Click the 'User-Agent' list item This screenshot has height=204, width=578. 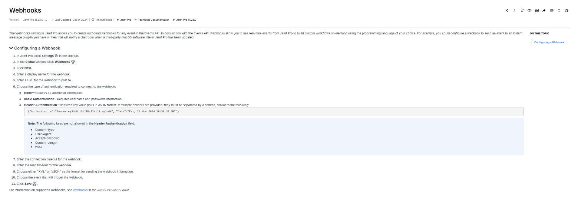[x=43, y=134]
